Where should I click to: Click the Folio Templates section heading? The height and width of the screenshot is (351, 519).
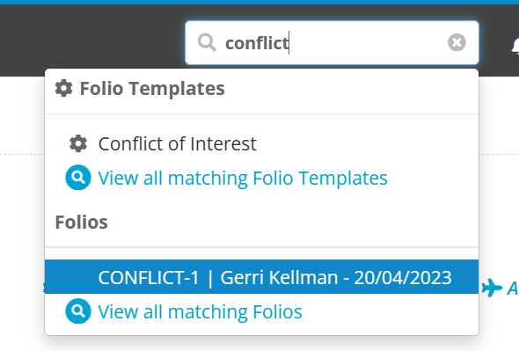[x=152, y=89]
